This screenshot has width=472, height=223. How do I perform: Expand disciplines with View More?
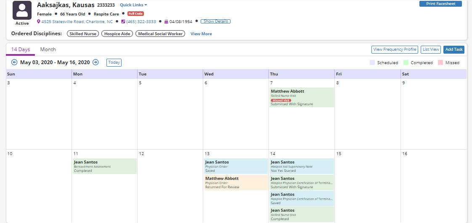point(201,34)
